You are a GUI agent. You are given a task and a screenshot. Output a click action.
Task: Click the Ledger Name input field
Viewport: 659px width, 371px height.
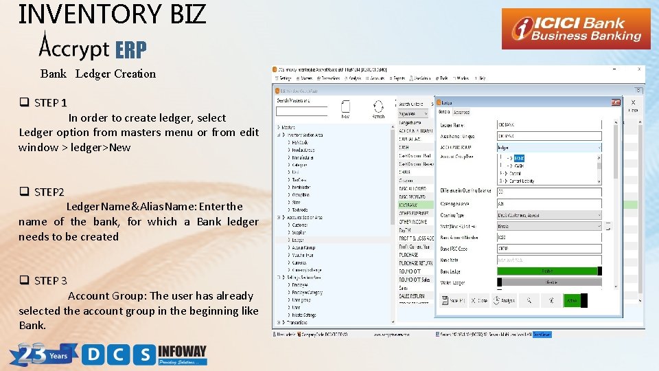(x=549, y=125)
